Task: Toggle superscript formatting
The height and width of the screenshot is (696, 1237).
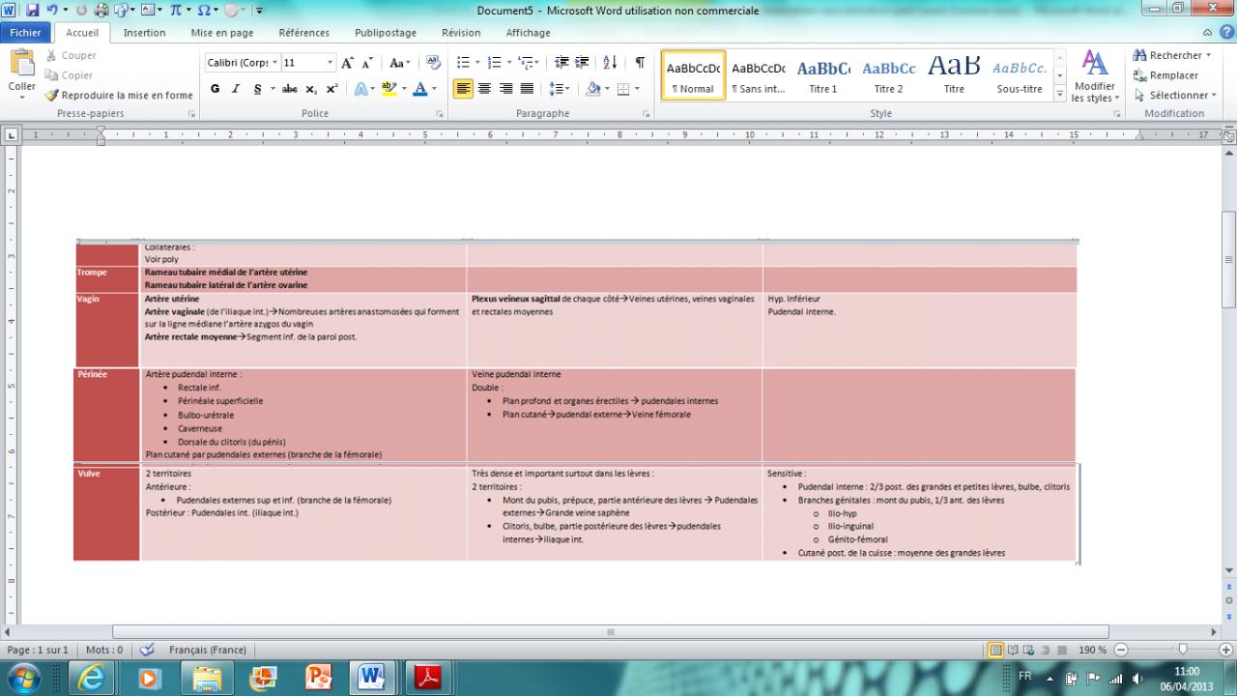Action: coord(331,89)
